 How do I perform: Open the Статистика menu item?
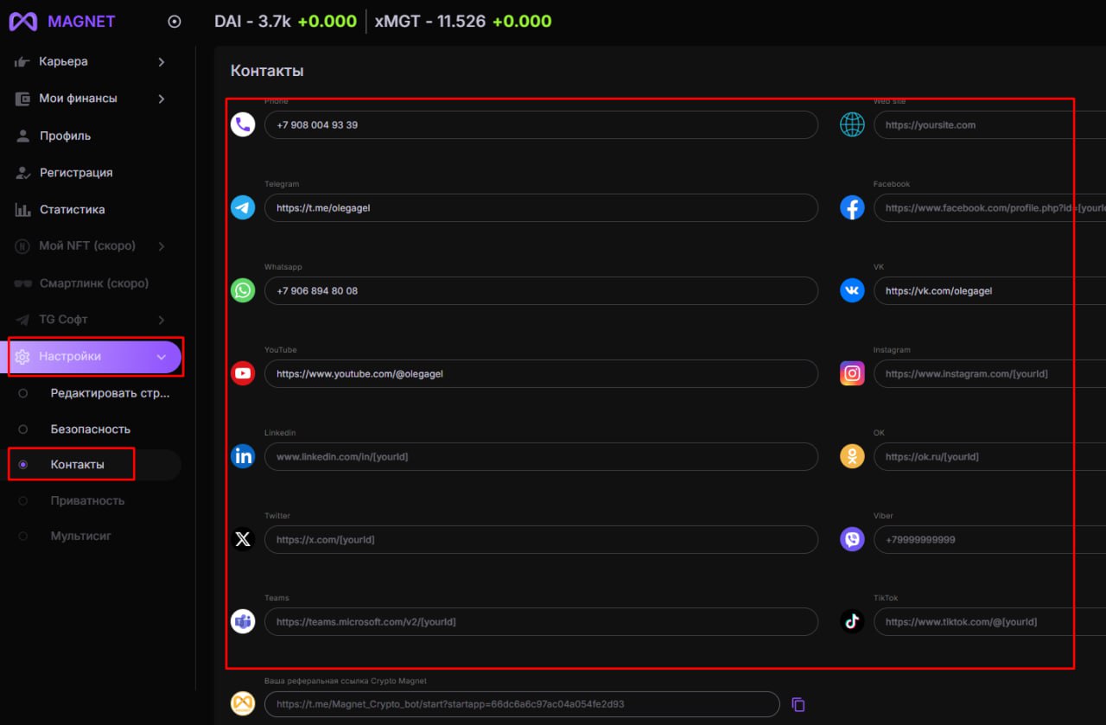(72, 209)
